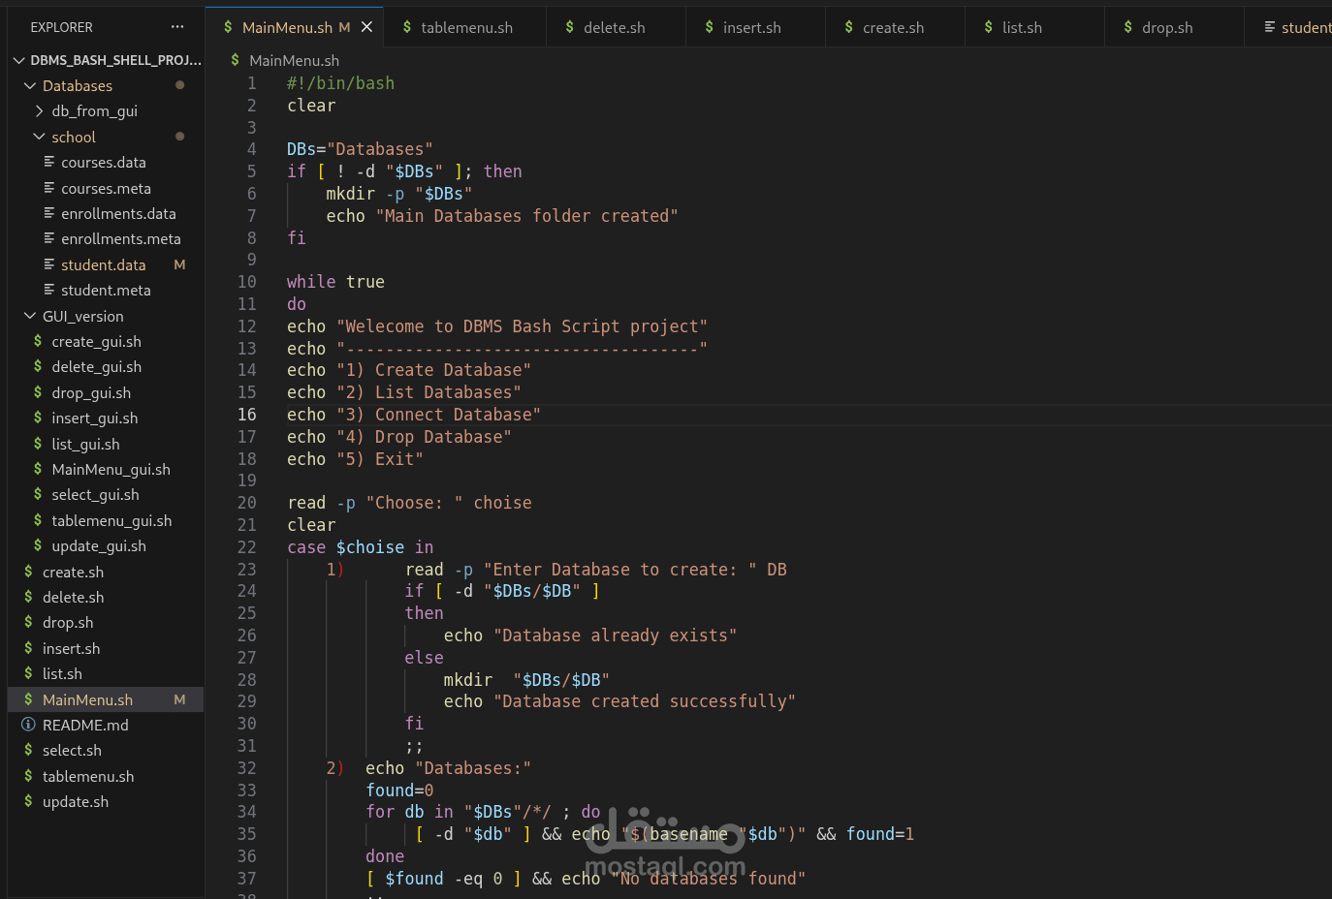Click the info icon beside README.md
Screen dimensions: 1332x899
click(x=29, y=725)
